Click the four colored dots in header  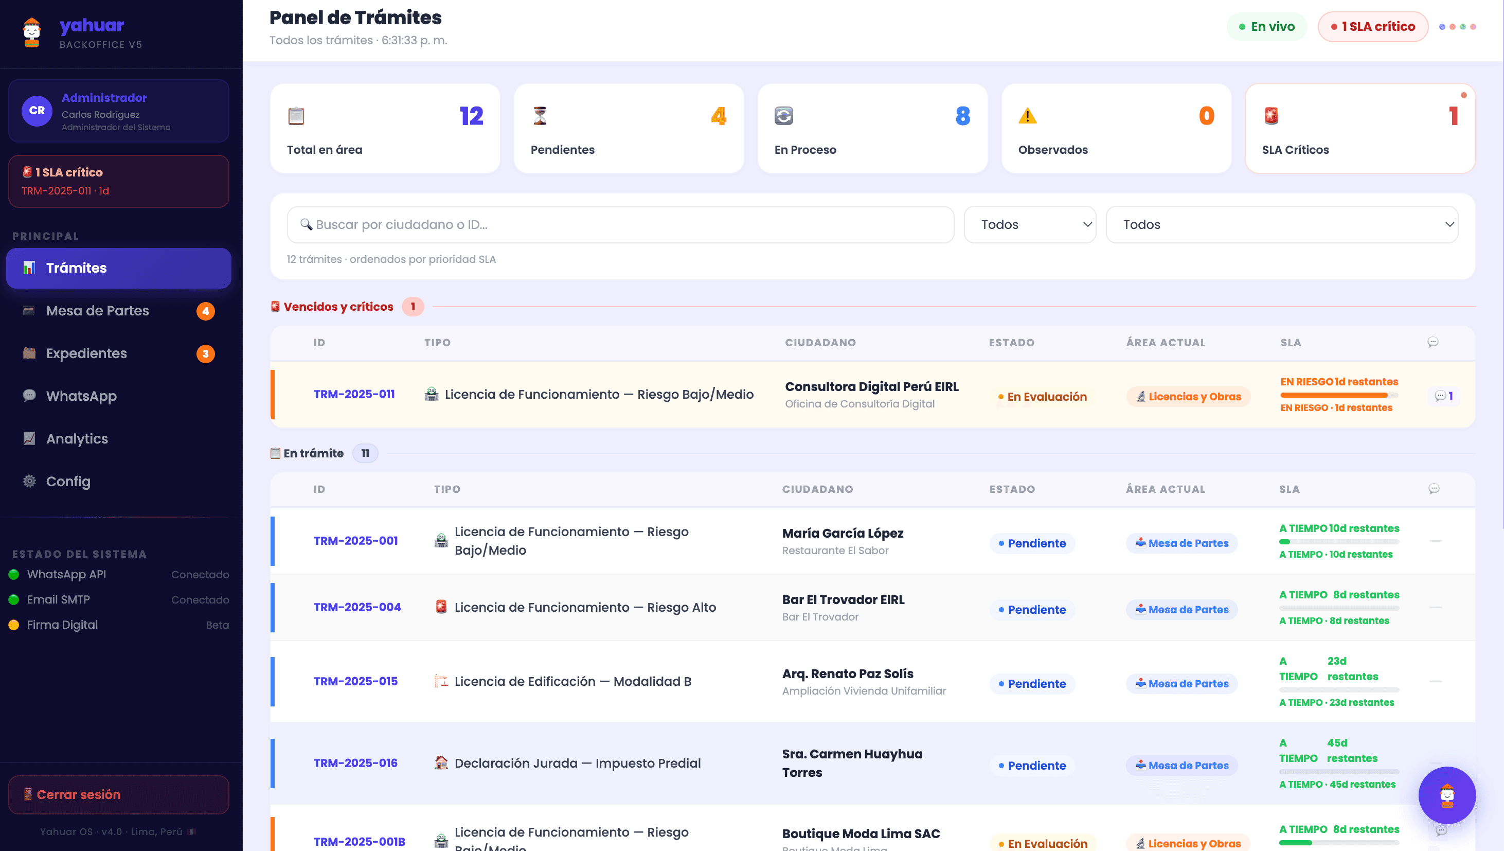[1457, 27]
